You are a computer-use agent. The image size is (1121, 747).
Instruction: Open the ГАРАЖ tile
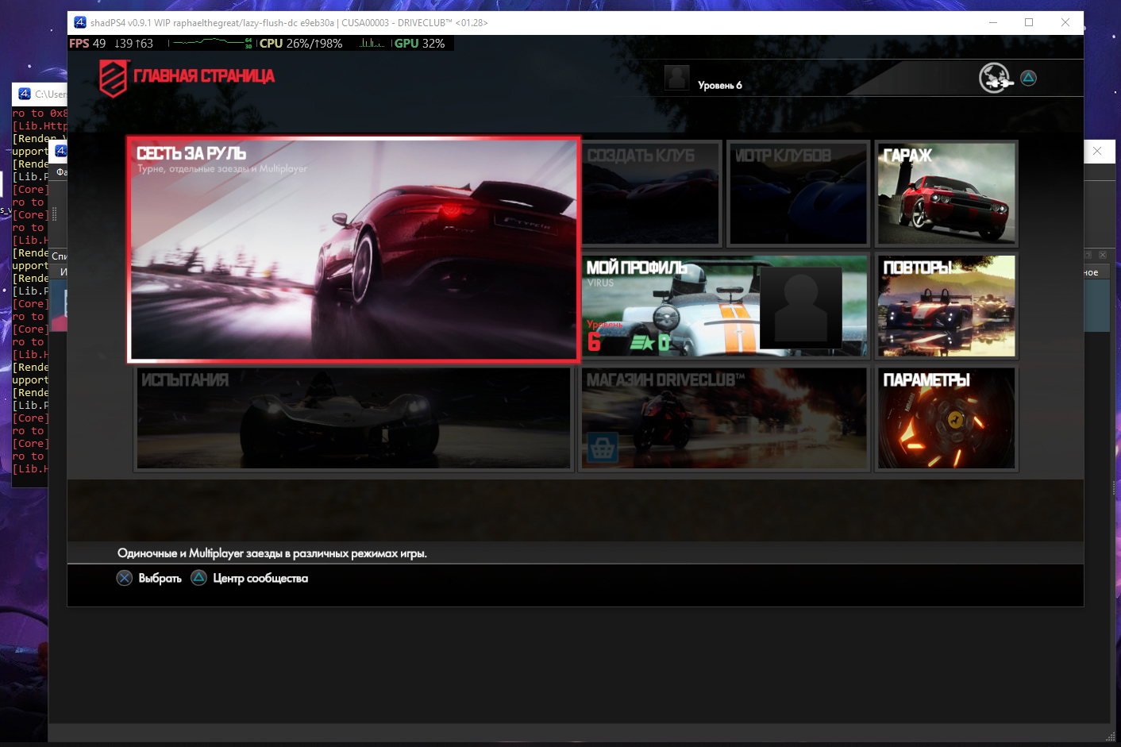(x=946, y=194)
